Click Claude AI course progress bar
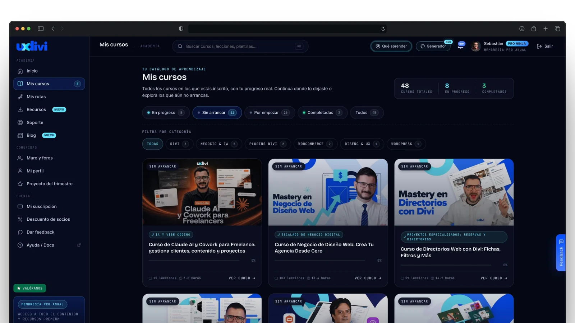This screenshot has height=323, width=575. point(194,261)
